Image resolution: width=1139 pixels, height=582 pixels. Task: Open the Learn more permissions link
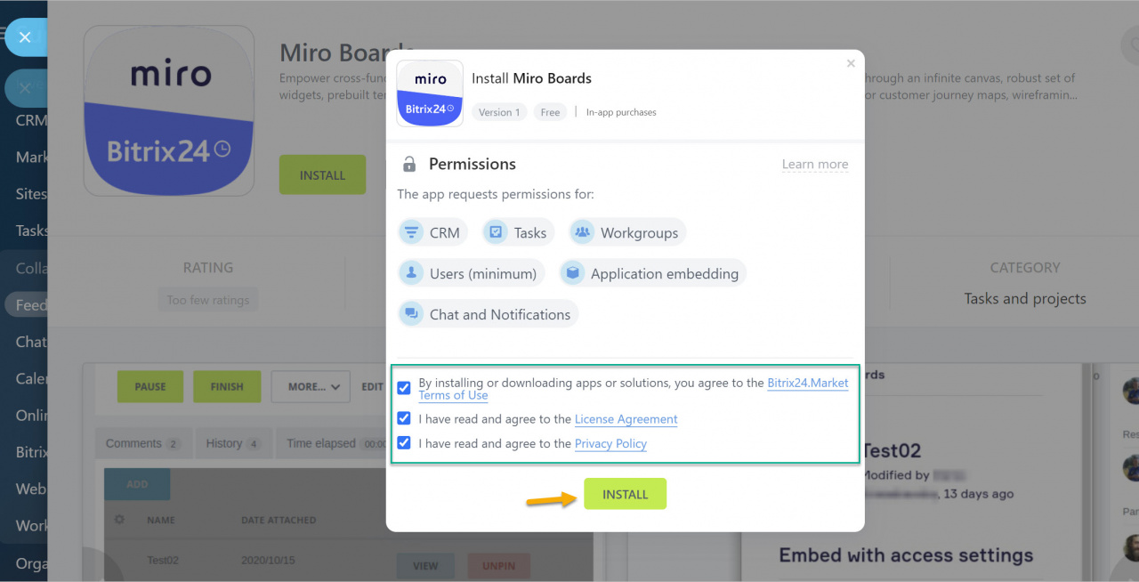tap(815, 165)
